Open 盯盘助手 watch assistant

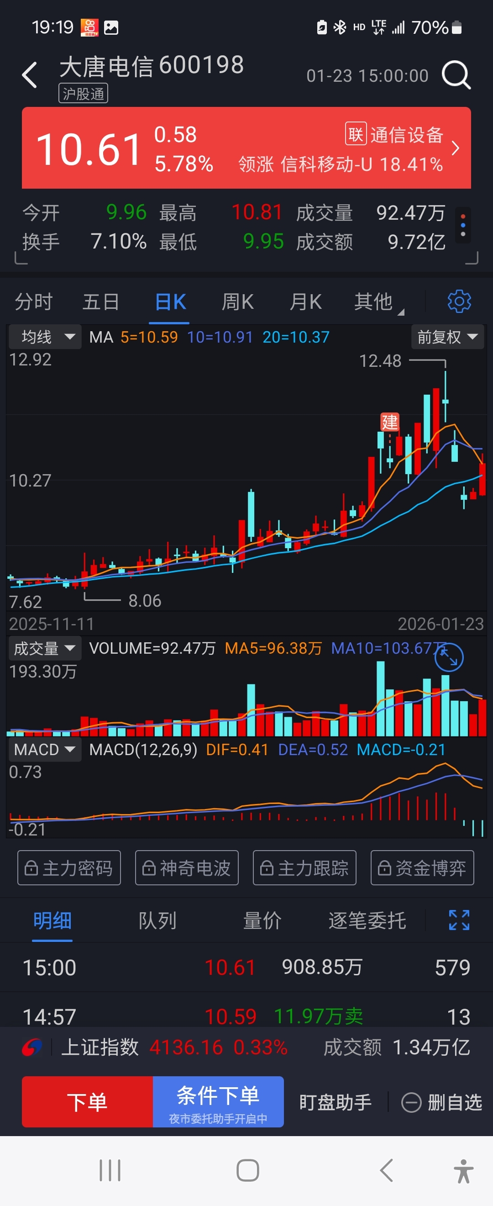click(x=335, y=1102)
